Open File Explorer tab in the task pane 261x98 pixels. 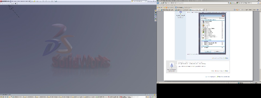coord(156,14)
